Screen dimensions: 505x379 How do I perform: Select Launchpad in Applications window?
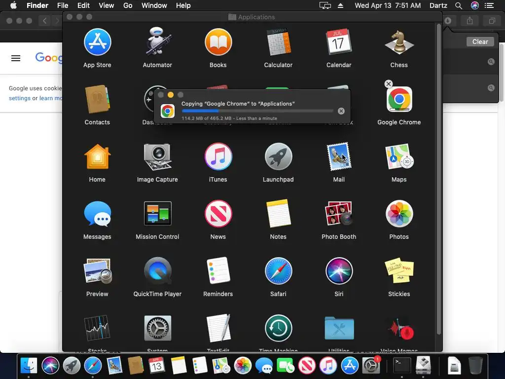tap(278, 156)
